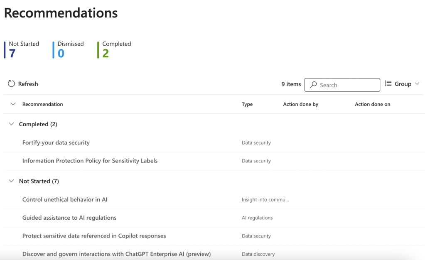Click the Refresh circular arrow icon

pyautogui.click(x=11, y=84)
